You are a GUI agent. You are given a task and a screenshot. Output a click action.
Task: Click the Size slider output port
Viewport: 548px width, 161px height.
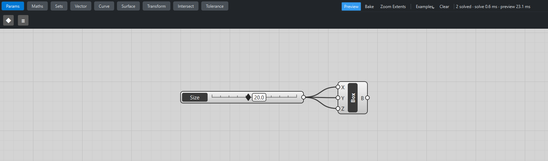coord(304,97)
